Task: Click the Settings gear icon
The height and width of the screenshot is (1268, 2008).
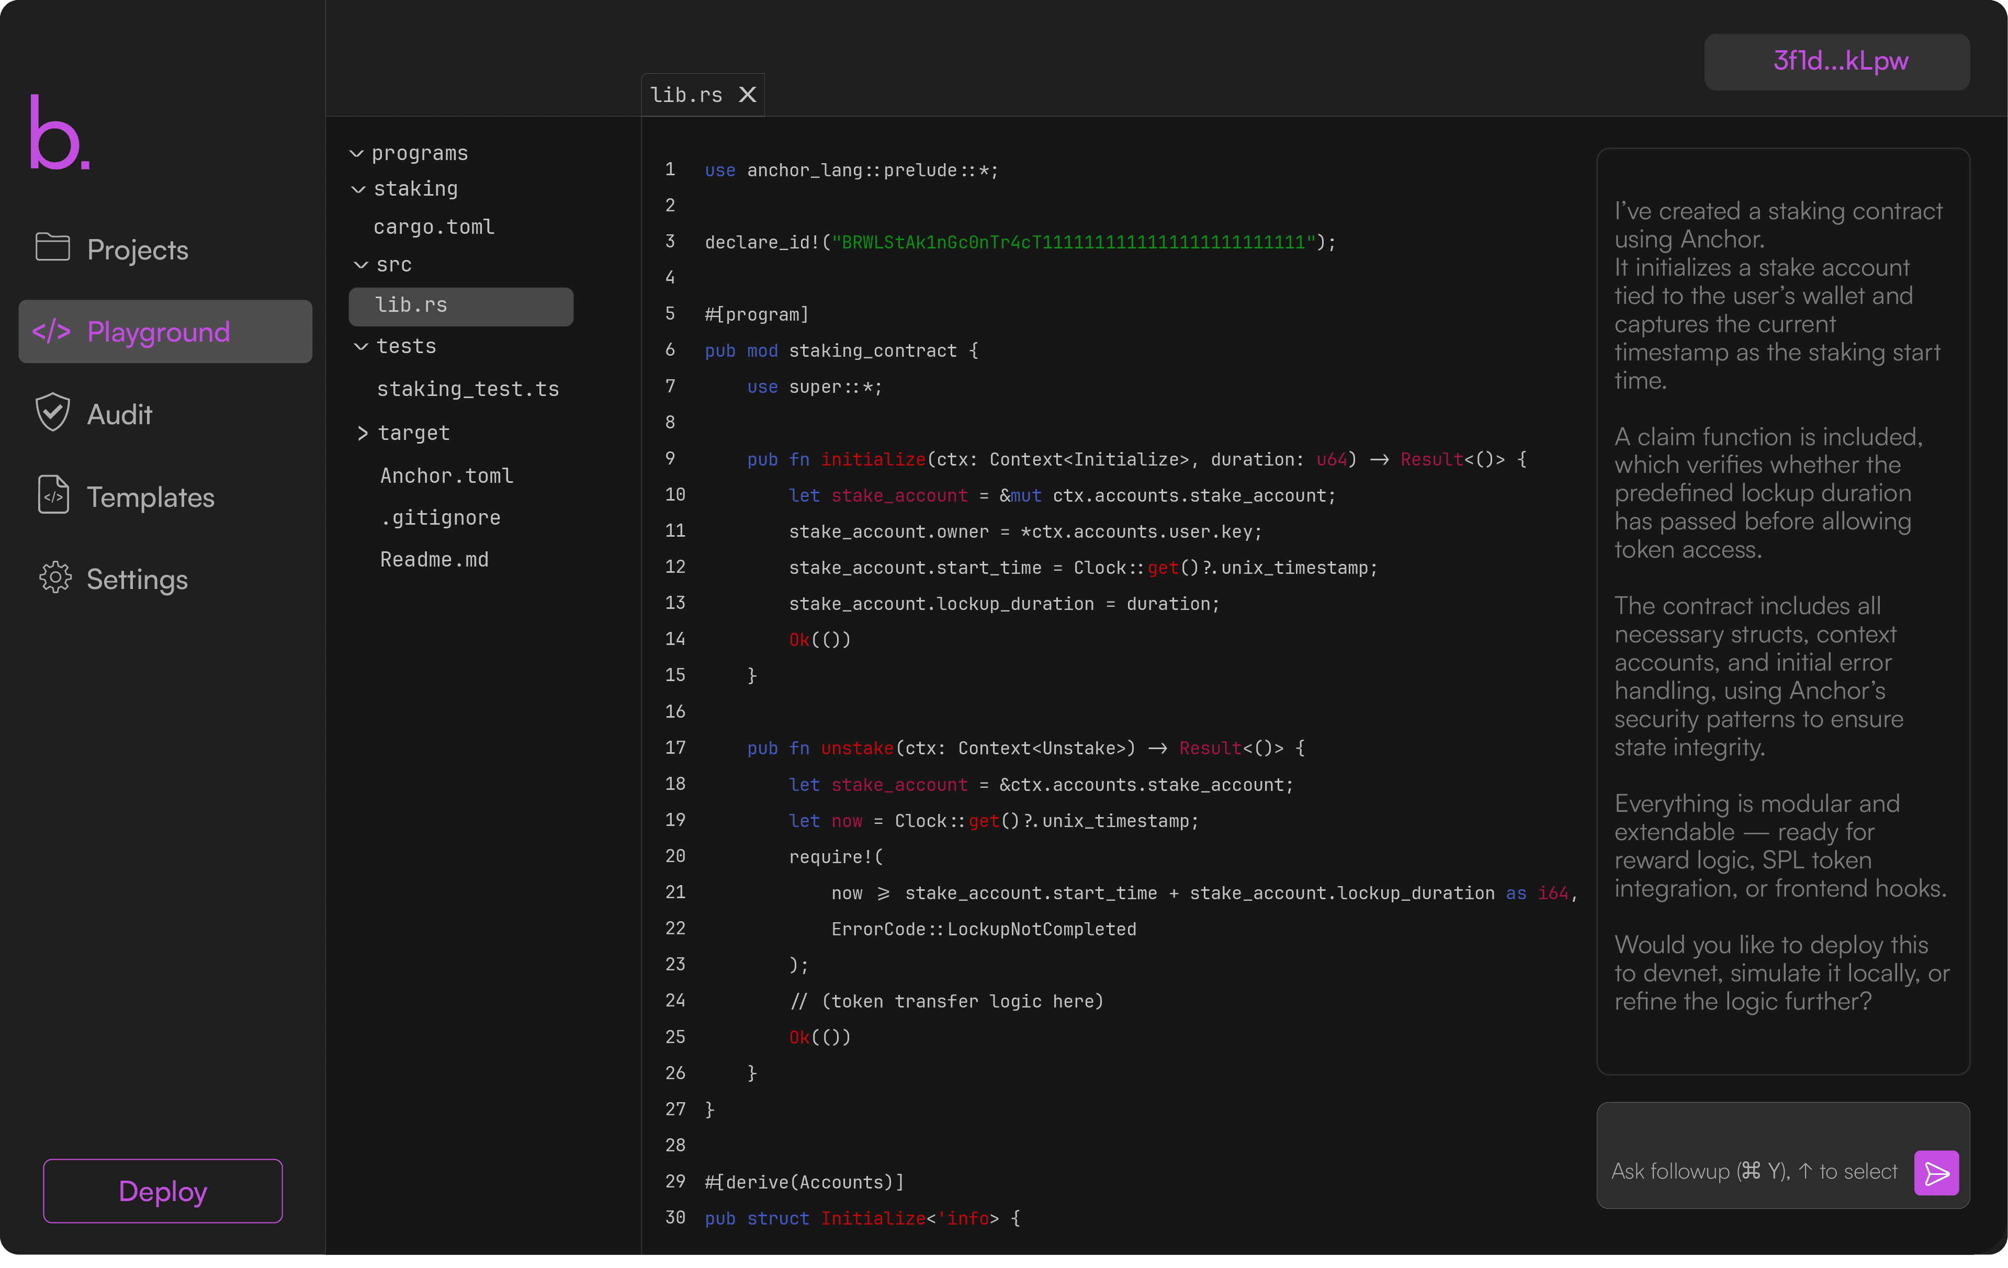Action: tap(55, 577)
